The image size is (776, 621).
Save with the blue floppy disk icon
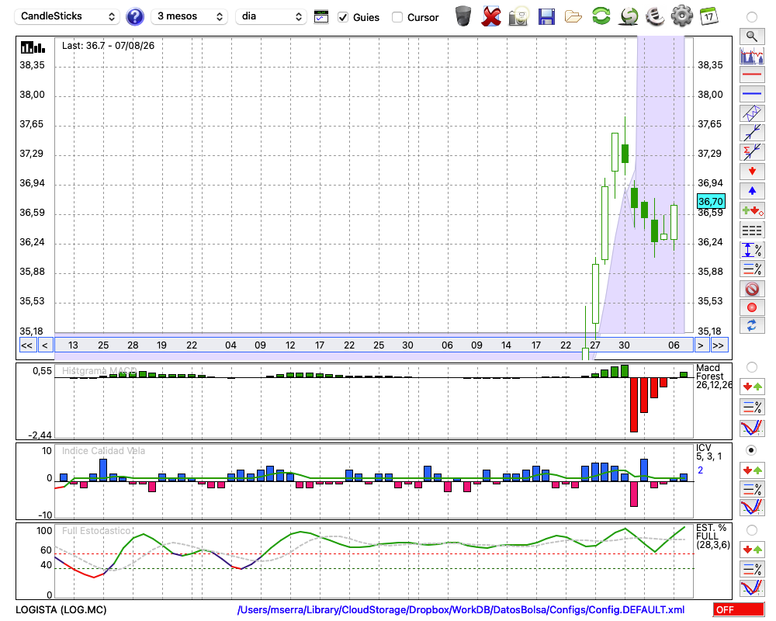click(546, 16)
